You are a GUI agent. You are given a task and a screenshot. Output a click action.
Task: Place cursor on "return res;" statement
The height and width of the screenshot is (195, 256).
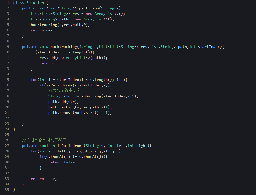click(43, 30)
